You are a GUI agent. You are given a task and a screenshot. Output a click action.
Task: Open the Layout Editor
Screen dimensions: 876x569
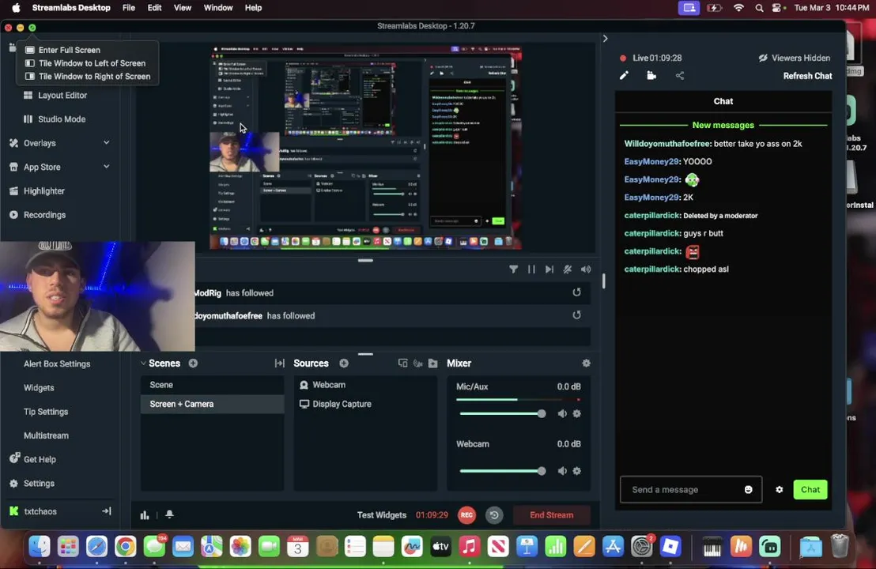click(55, 96)
